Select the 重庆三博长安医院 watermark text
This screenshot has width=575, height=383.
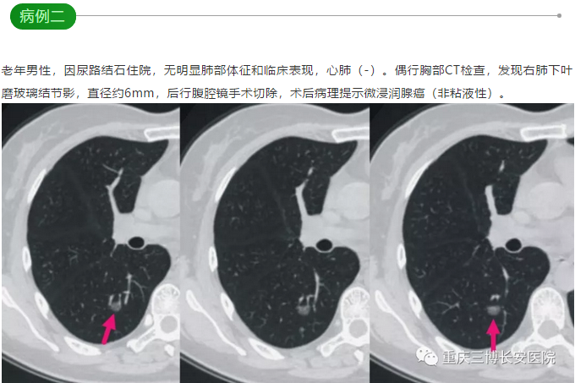click(x=499, y=358)
